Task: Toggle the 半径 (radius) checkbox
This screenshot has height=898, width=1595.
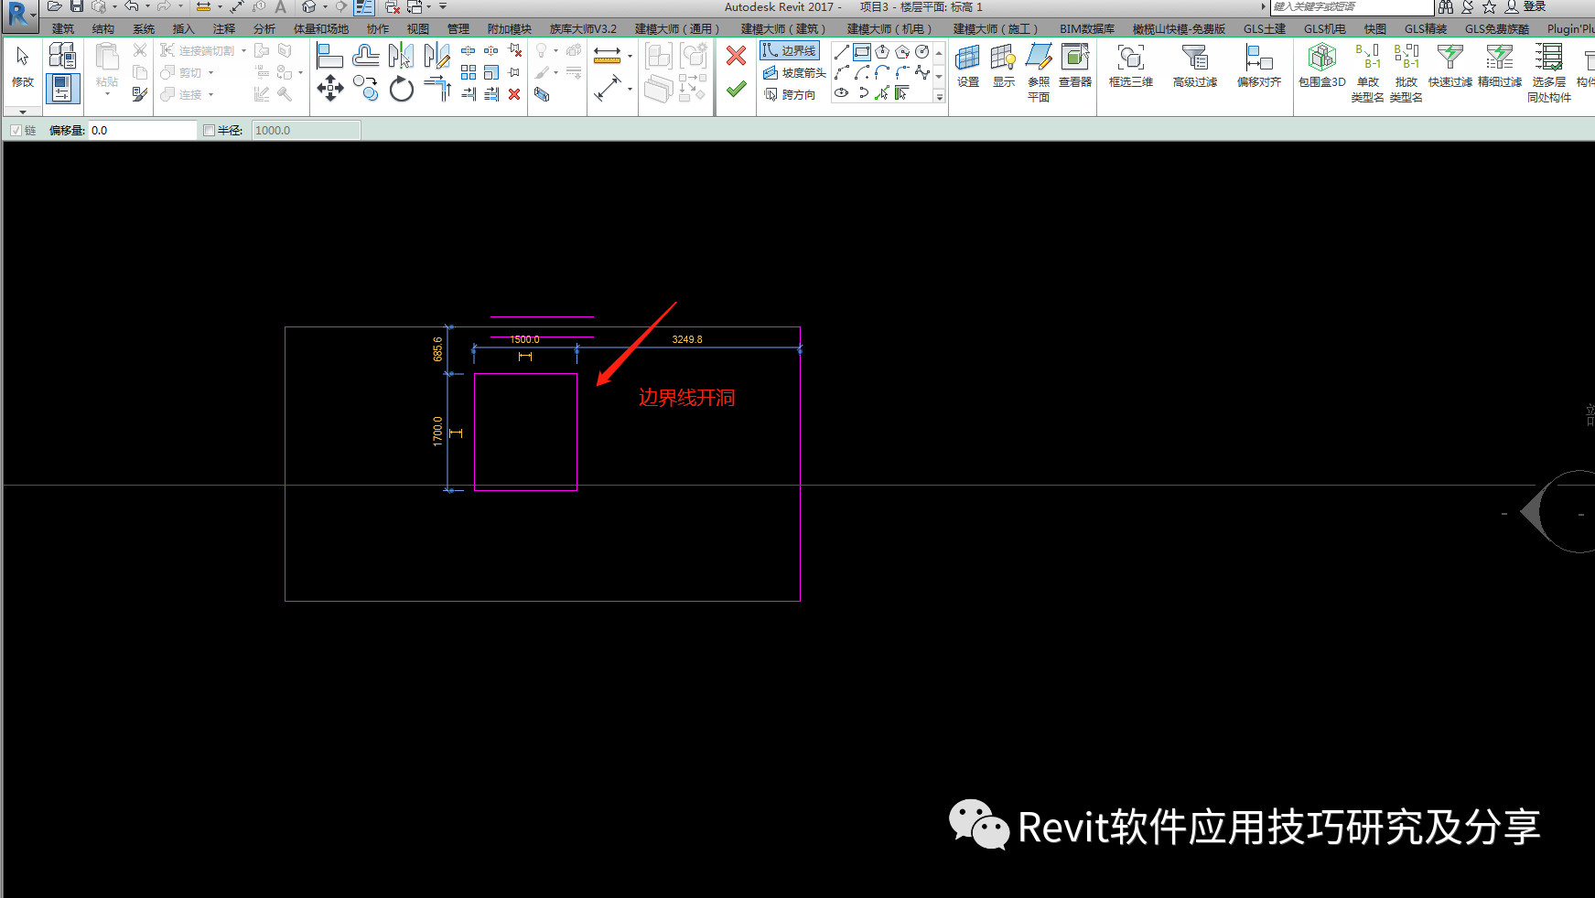Action: pyautogui.click(x=210, y=131)
